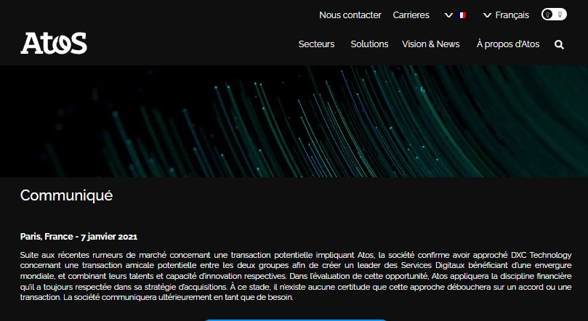Open the Français language dropdown
The width and height of the screenshot is (588, 321).
click(x=507, y=15)
